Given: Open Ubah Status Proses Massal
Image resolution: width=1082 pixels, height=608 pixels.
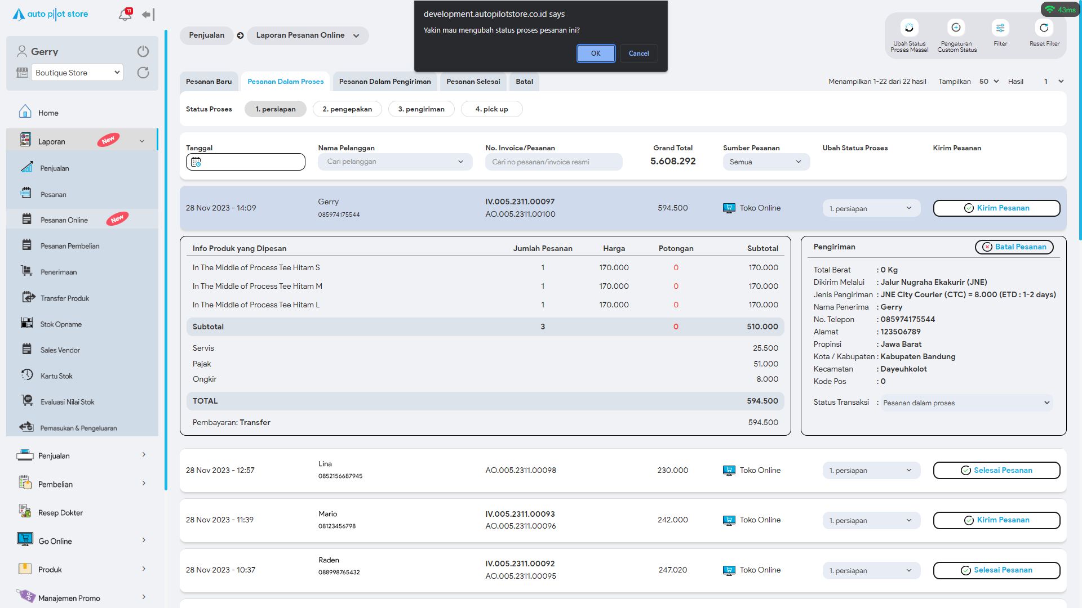Looking at the screenshot, I should [x=909, y=28].
